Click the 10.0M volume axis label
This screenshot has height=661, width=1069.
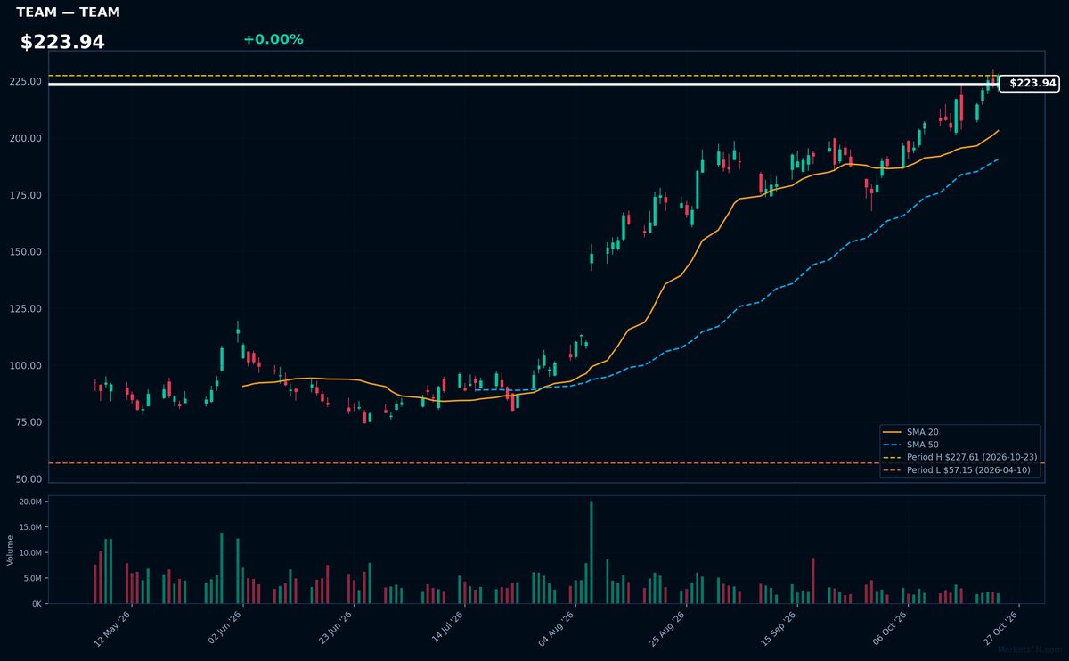[x=30, y=553]
